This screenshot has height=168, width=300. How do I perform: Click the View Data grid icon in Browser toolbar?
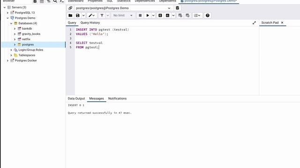tap(42, 1)
